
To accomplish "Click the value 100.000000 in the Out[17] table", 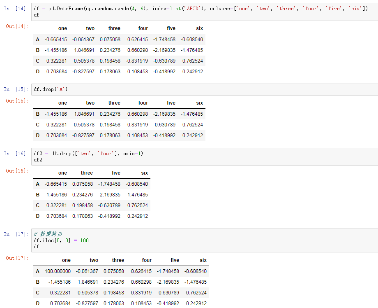I will 58,271.
